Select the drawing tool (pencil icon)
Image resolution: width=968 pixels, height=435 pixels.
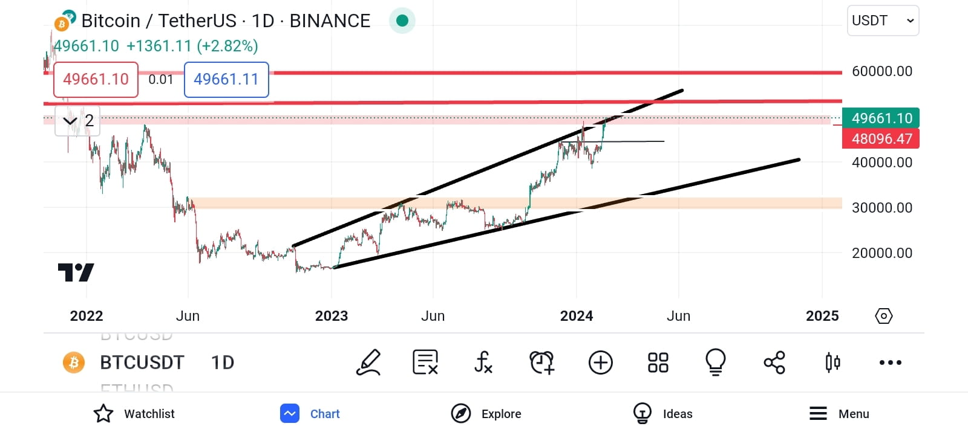pyautogui.click(x=369, y=362)
